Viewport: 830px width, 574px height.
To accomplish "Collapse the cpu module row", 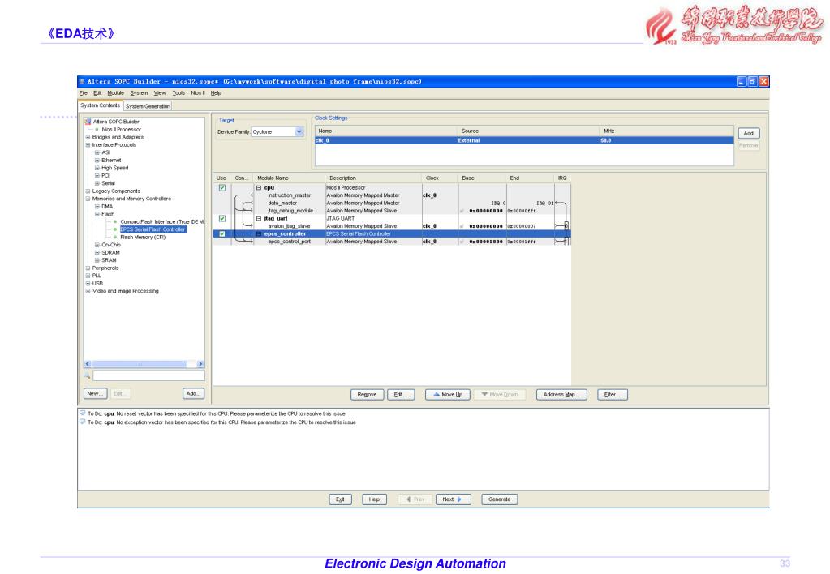I will [259, 188].
